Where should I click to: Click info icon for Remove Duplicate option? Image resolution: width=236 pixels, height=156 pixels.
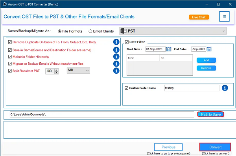point(116,42)
